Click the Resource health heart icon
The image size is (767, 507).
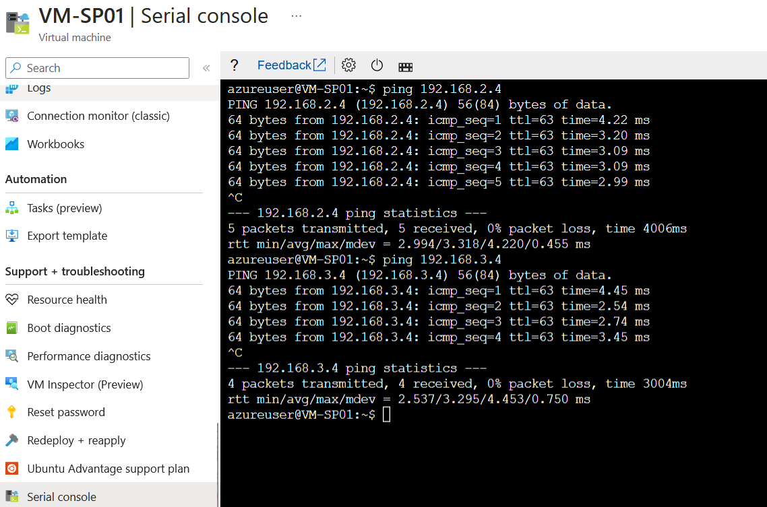click(x=11, y=300)
